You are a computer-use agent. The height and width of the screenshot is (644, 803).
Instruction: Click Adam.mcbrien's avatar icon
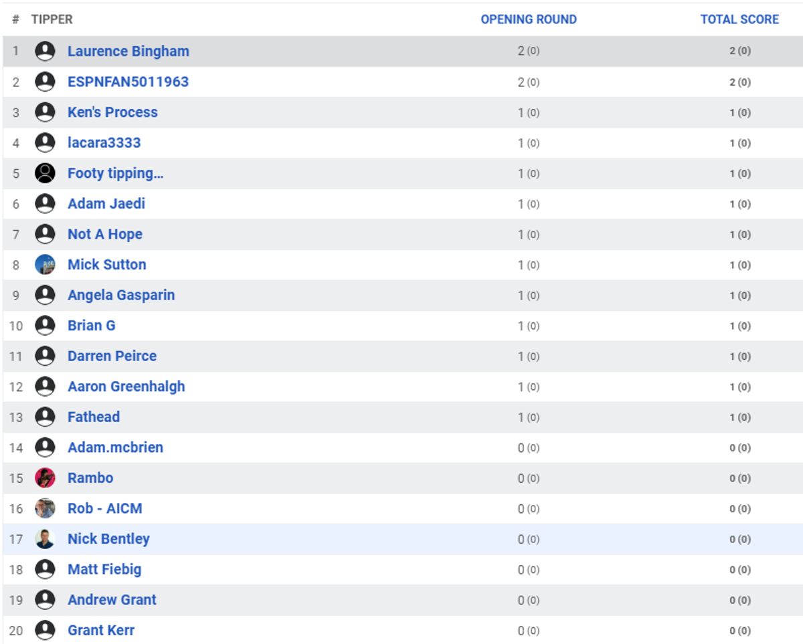(45, 447)
